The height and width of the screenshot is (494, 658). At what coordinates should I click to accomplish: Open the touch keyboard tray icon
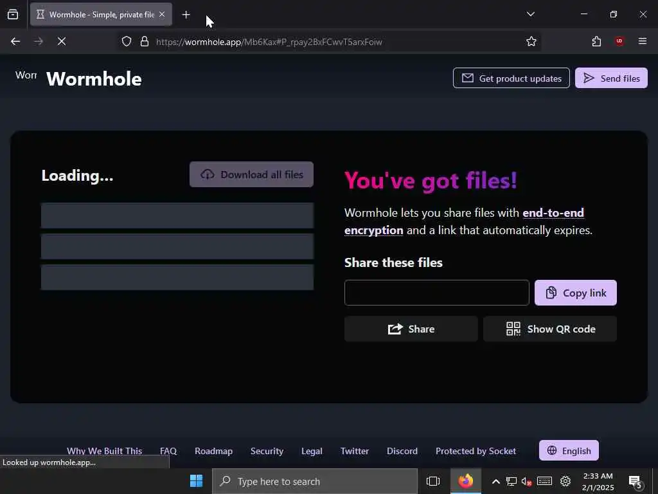544,481
